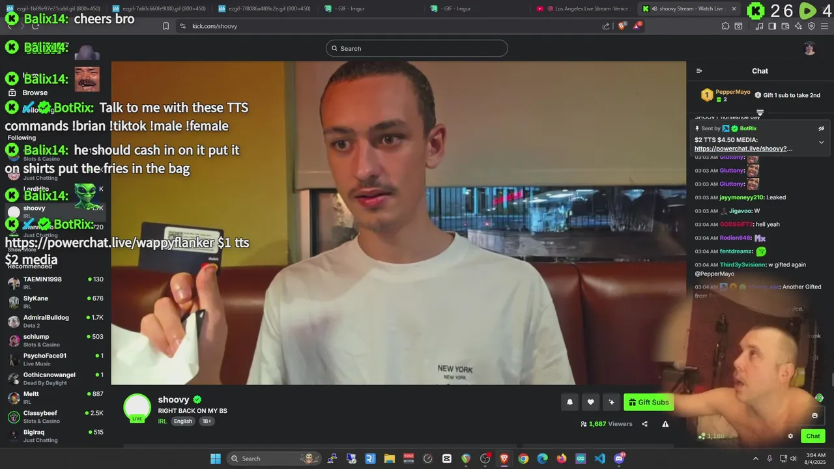Click the Windows taskbar search box
Viewport: 834px width, 469px height.
[274, 459]
